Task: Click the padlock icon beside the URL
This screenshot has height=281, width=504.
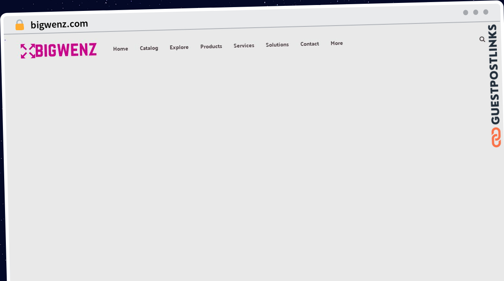Action: click(20, 25)
